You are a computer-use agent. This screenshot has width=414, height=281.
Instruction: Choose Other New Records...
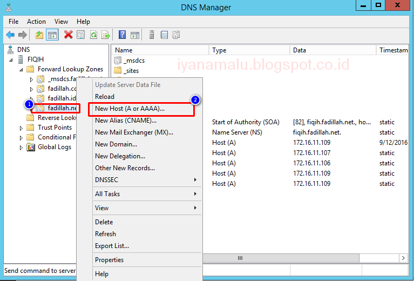(x=147, y=168)
